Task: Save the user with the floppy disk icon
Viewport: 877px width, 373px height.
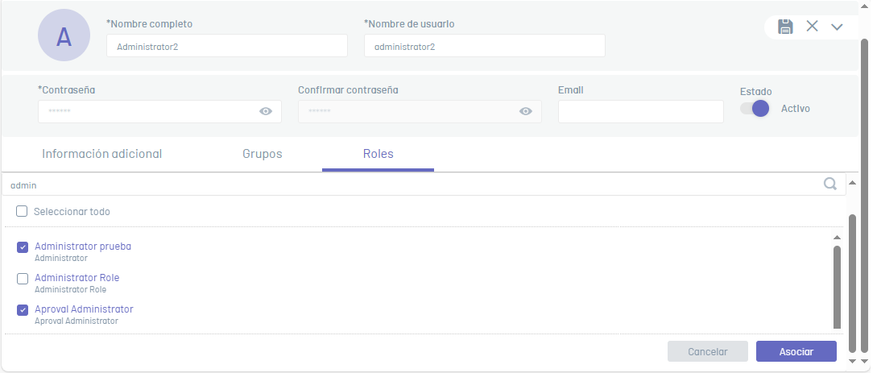Action: (785, 27)
